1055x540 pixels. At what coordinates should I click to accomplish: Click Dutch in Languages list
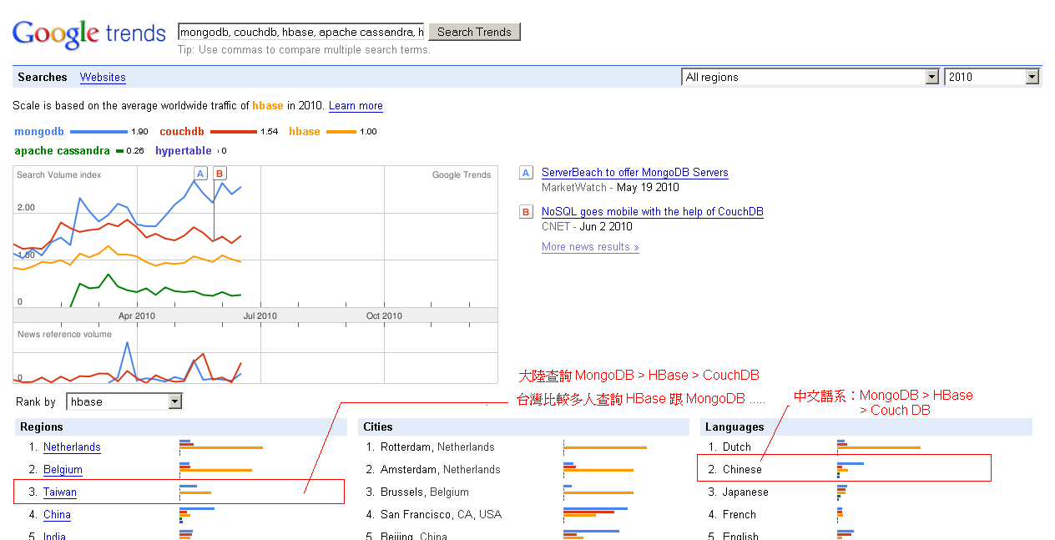(737, 447)
